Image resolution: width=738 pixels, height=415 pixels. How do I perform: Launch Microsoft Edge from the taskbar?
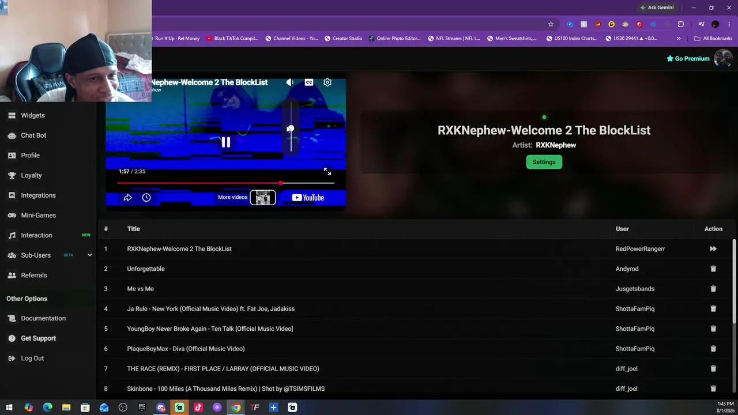pos(47,408)
